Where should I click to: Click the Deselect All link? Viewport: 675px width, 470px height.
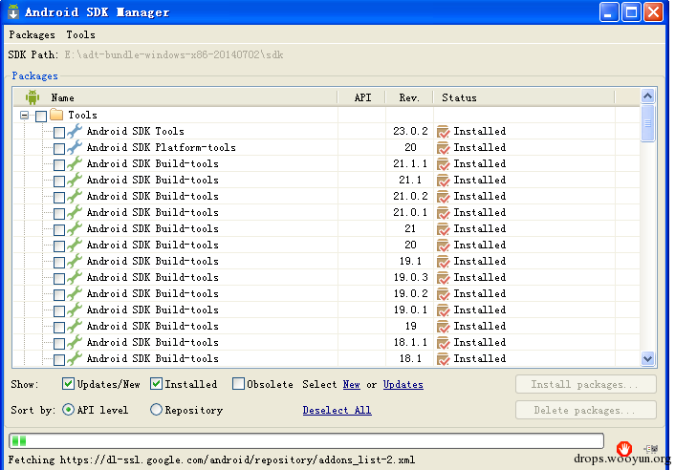[x=337, y=410]
